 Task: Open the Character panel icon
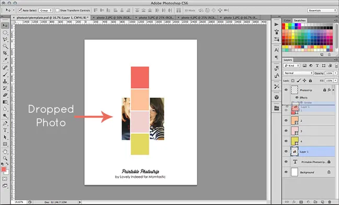click(x=276, y=50)
